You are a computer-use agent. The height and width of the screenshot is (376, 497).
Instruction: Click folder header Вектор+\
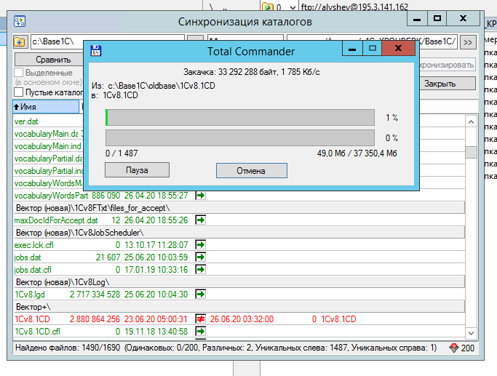coord(239,307)
